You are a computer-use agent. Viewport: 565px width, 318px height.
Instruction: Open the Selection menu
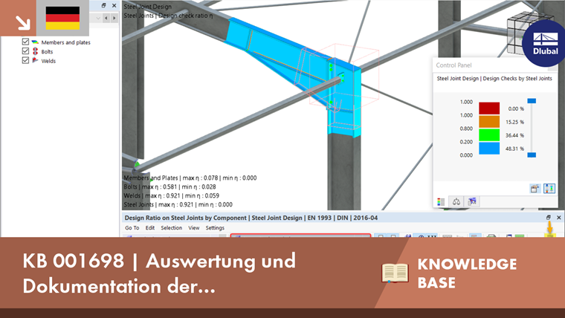click(171, 228)
